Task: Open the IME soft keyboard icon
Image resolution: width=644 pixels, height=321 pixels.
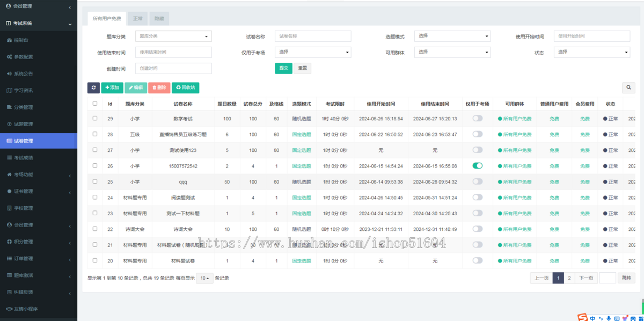Action: tap(617, 318)
